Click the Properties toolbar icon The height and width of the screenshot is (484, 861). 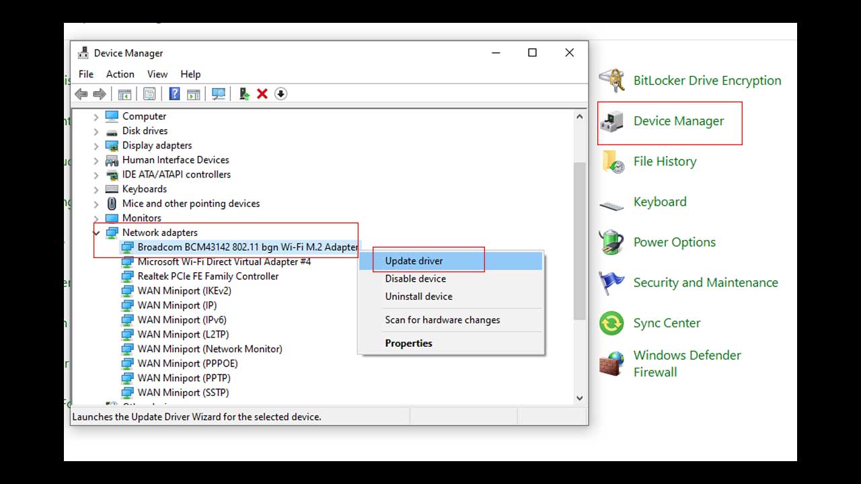tap(148, 93)
